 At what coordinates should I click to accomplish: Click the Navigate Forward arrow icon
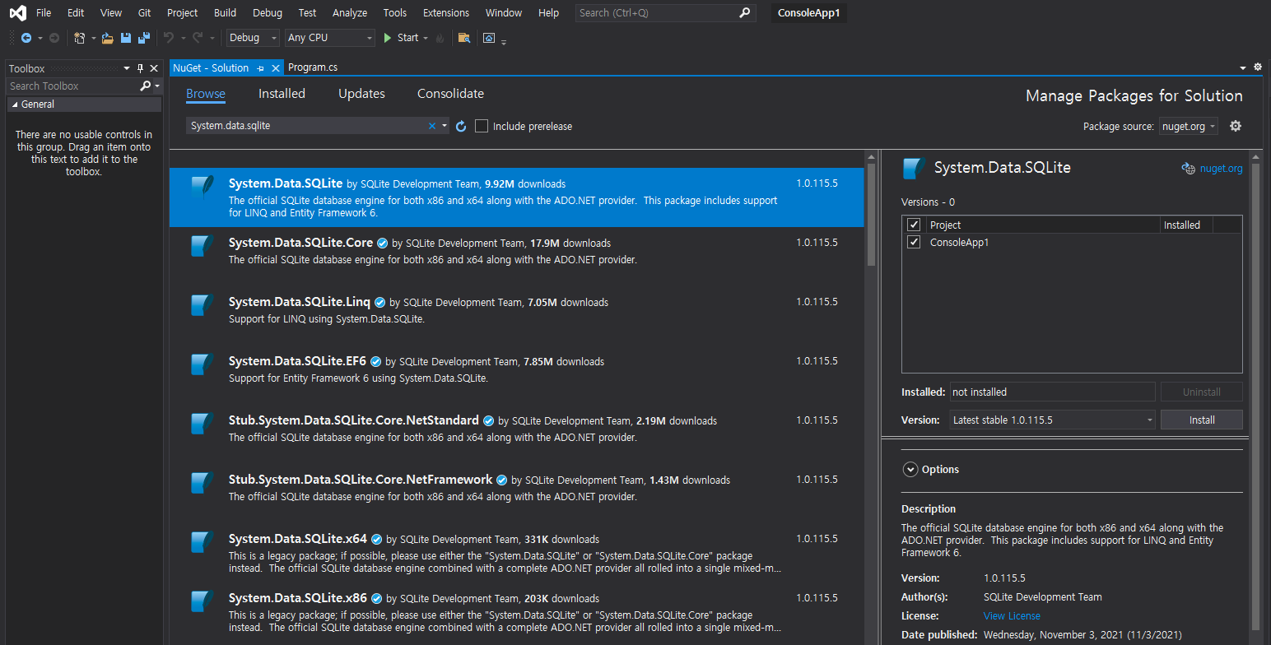tap(54, 38)
